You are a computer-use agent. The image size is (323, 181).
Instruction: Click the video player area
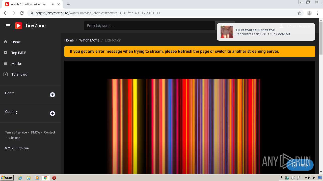click(190, 117)
